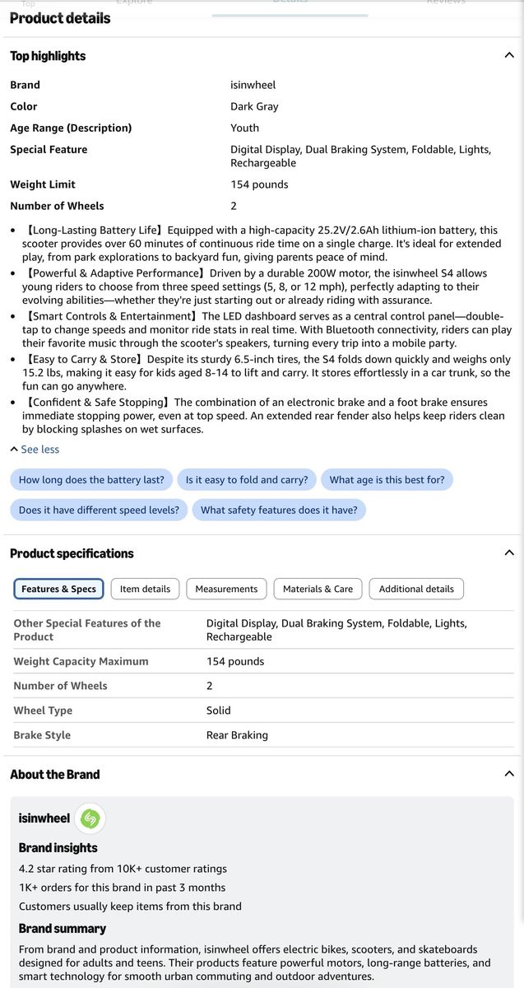Collapse the Top highlights section chevron
This screenshot has height=988, width=524.
click(x=508, y=55)
